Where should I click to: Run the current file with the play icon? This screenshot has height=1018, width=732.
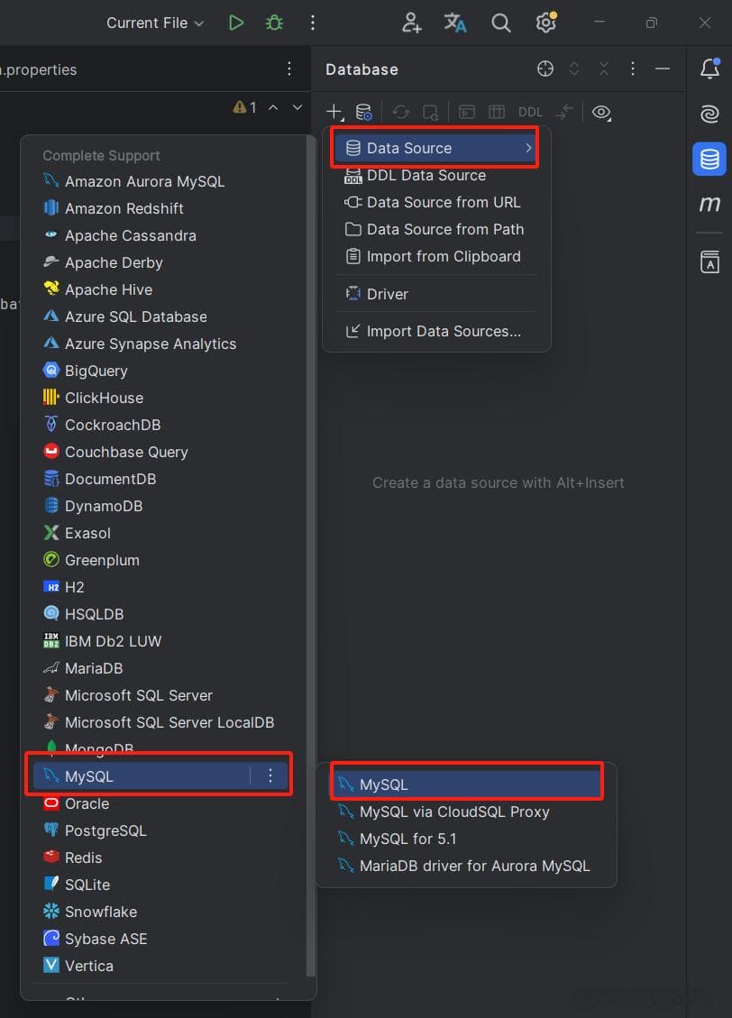tap(236, 23)
